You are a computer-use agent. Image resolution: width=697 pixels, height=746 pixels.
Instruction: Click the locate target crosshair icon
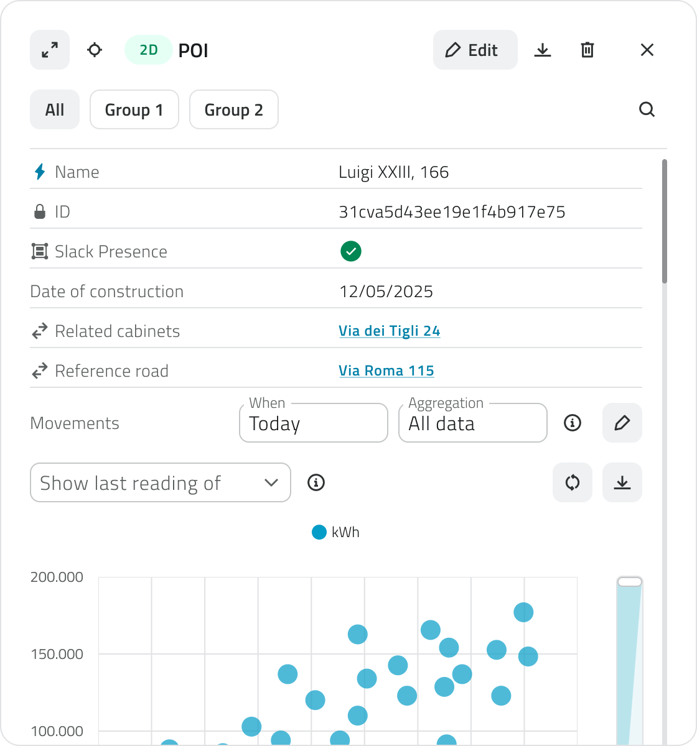tap(95, 50)
